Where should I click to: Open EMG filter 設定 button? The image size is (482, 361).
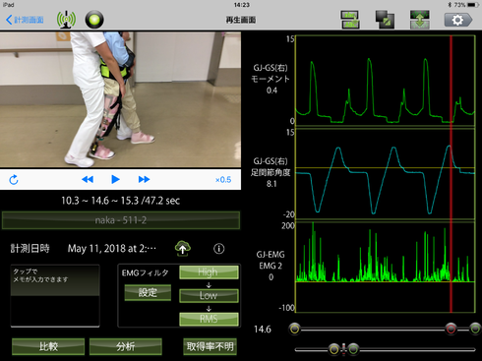click(148, 292)
